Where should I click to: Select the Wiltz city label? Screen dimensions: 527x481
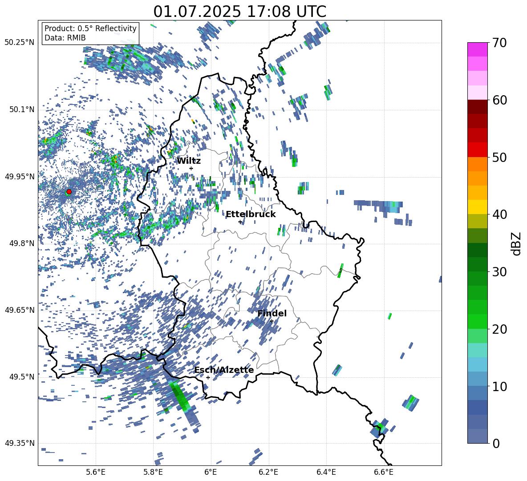[x=189, y=161]
